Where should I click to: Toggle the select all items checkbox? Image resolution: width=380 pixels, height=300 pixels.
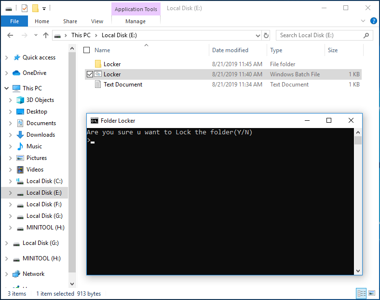[87, 50]
